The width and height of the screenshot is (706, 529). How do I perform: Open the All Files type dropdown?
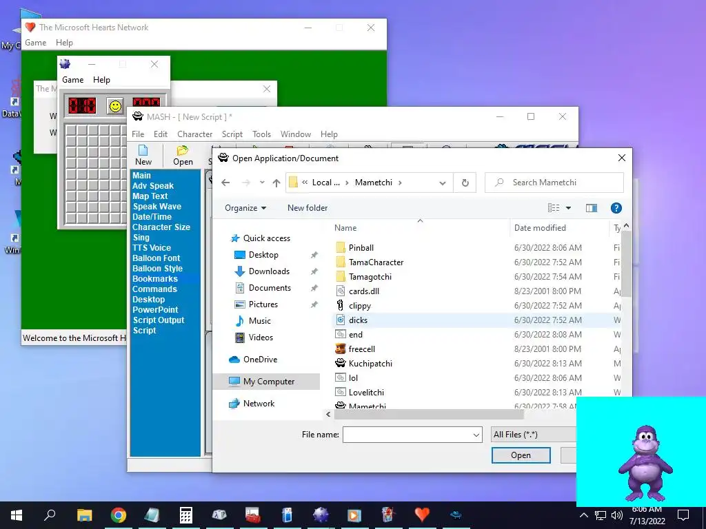tap(534, 435)
